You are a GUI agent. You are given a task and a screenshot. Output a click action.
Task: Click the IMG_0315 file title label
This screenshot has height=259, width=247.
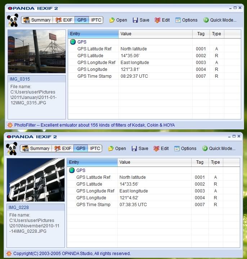point(20,79)
